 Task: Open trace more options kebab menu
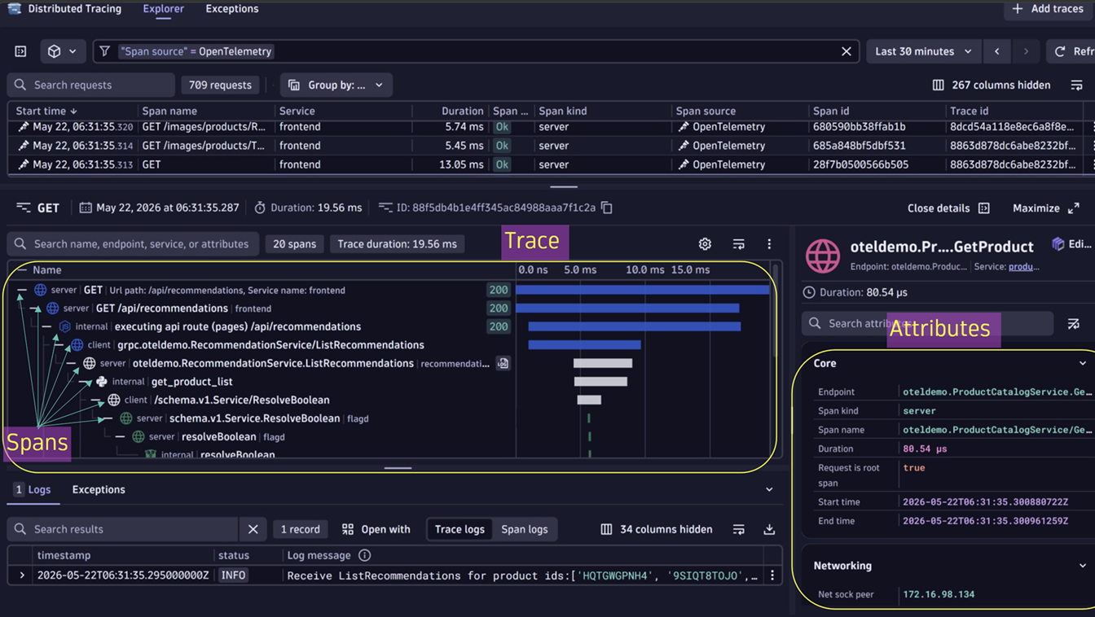point(769,244)
